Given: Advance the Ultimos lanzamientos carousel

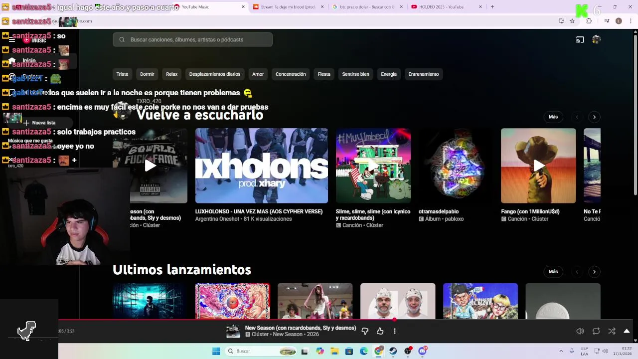Looking at the screenshot, I should (594, 272).
